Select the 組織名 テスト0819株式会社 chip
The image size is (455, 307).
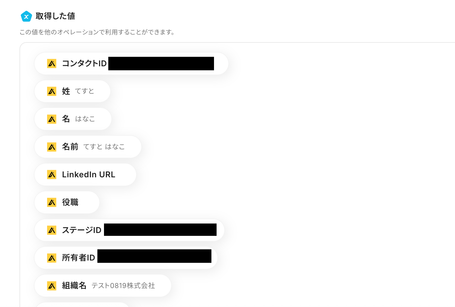click(x=103, y=285)
